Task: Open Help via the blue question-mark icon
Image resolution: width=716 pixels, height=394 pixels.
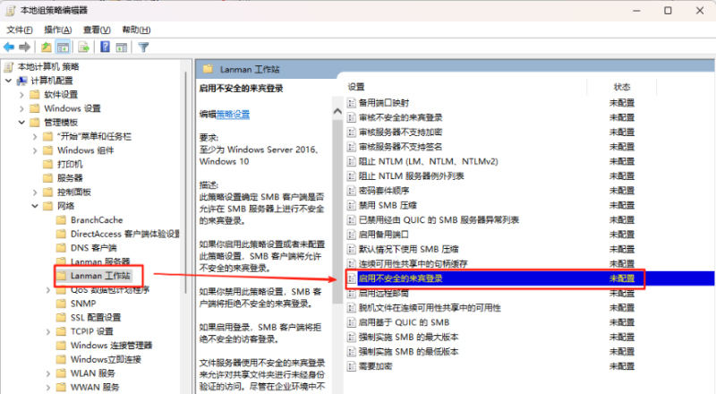Action: coord(105,47)
